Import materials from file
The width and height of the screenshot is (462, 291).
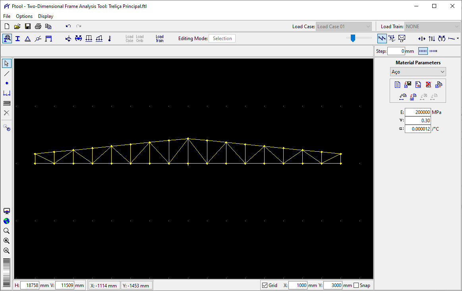tap(408, 85)
